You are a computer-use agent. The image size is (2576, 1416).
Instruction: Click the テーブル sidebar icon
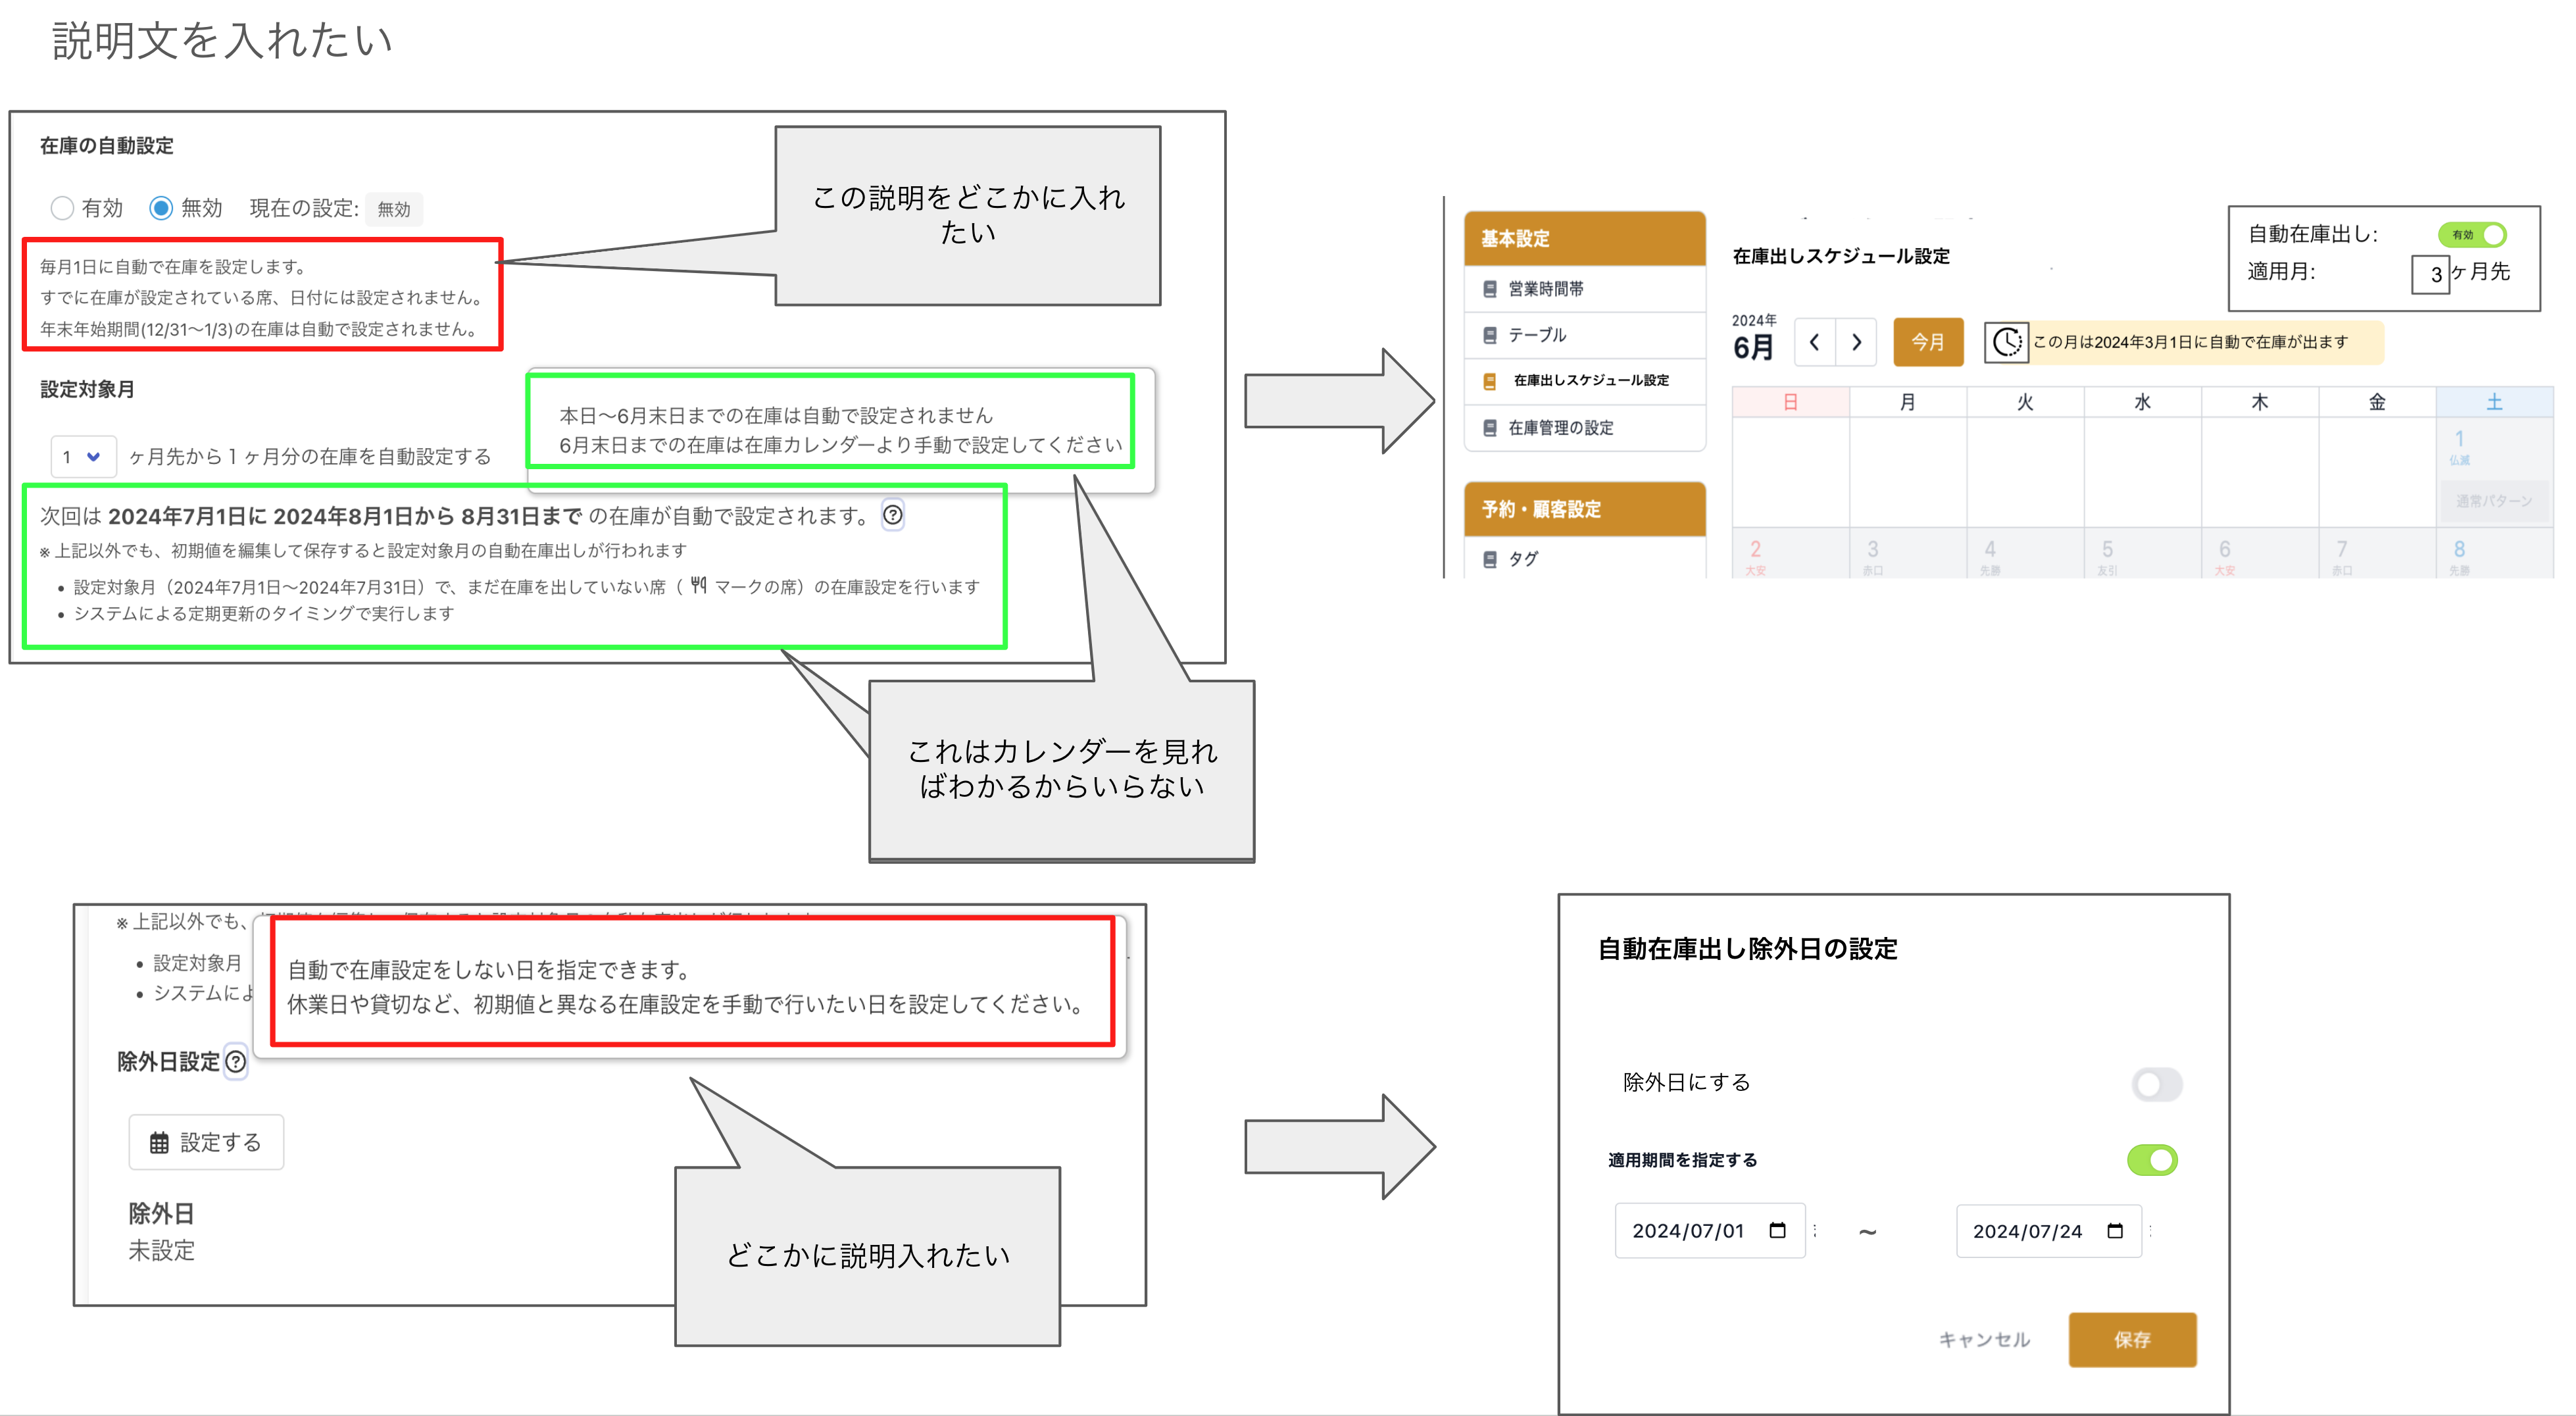click(x=1490, y=336)
